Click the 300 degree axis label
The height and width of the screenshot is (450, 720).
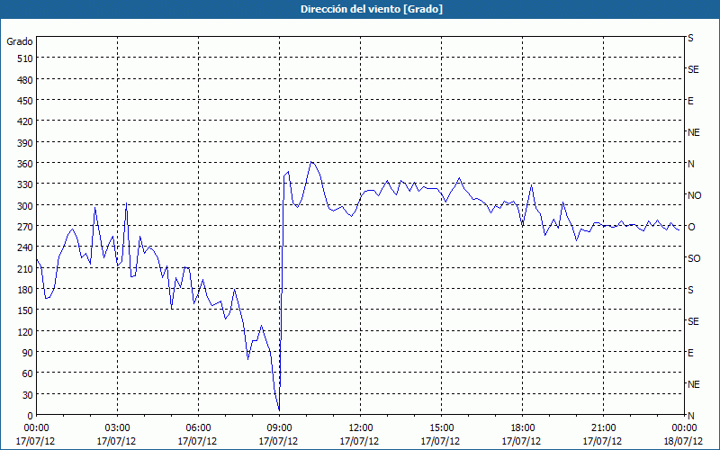(25, 206)
